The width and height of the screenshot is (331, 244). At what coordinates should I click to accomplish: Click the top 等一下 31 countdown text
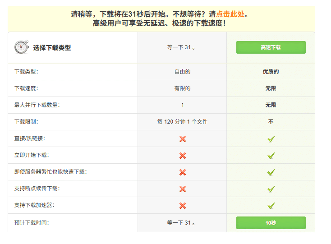(182, 47)
